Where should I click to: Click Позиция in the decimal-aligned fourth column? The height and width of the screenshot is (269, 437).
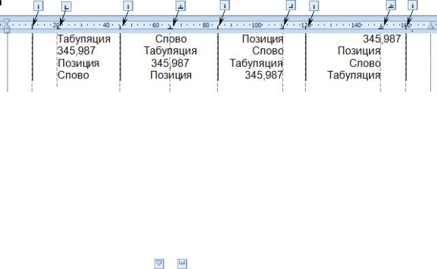click(x=359, y=50)
